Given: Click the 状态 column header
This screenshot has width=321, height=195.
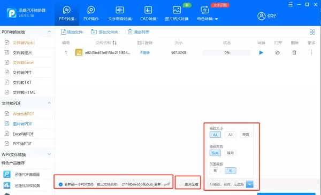Looking at the screenshot, I should point(227,43).
